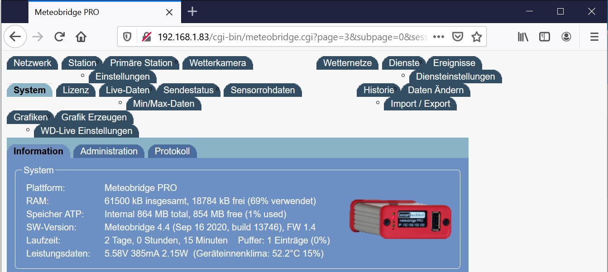Go back one page in browser

[15, 37]
